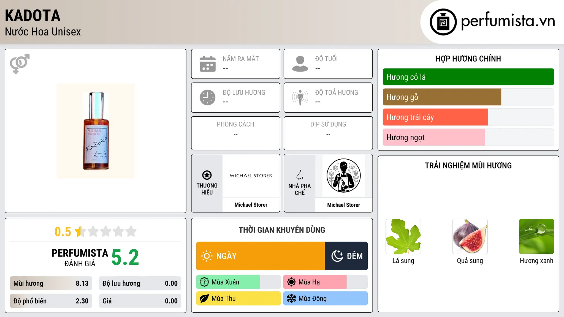Click the Mùa Hạ season bar
564x317 pixels.
click(326, 282)
